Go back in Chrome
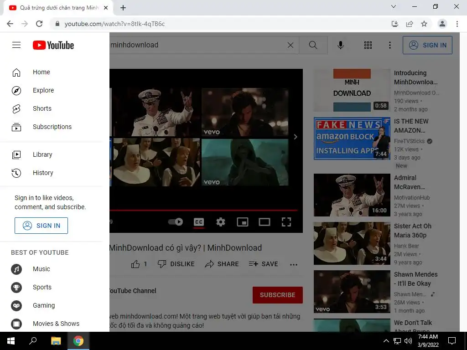The width and height of the screenshot is (467, 350). [10, 24]
